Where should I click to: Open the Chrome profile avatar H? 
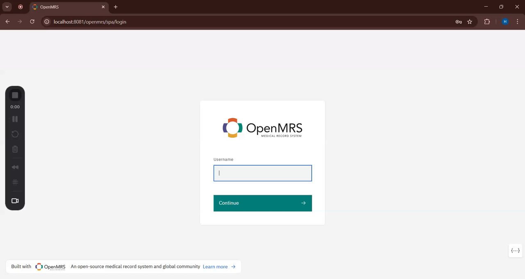tap(505, 22)
